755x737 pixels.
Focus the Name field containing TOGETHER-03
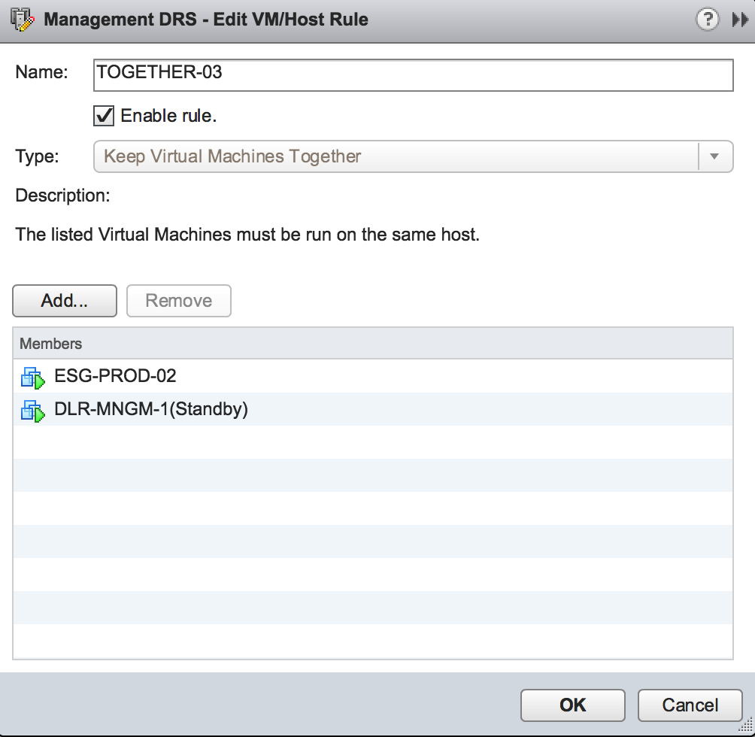tap(412, 74)
